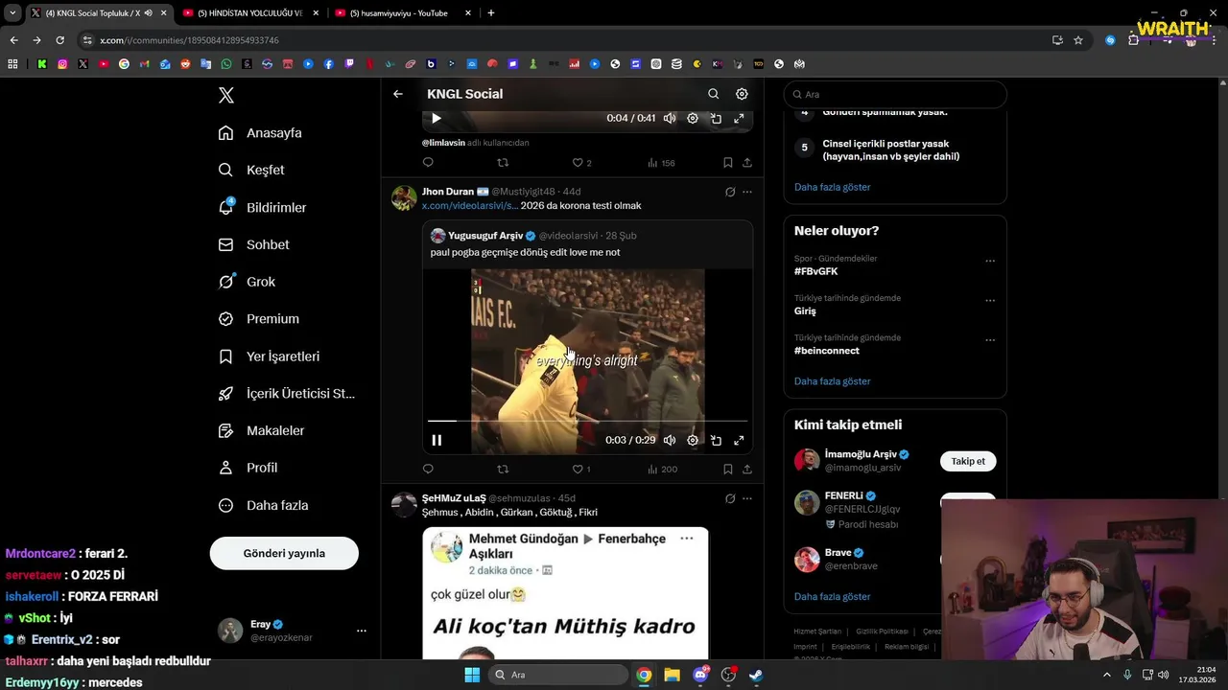
Task: Show more trends under Neler oluyor
Action: click(x=832, y=381)
